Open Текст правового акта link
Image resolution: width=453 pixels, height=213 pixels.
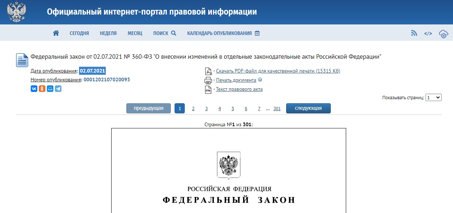[239, 89]
